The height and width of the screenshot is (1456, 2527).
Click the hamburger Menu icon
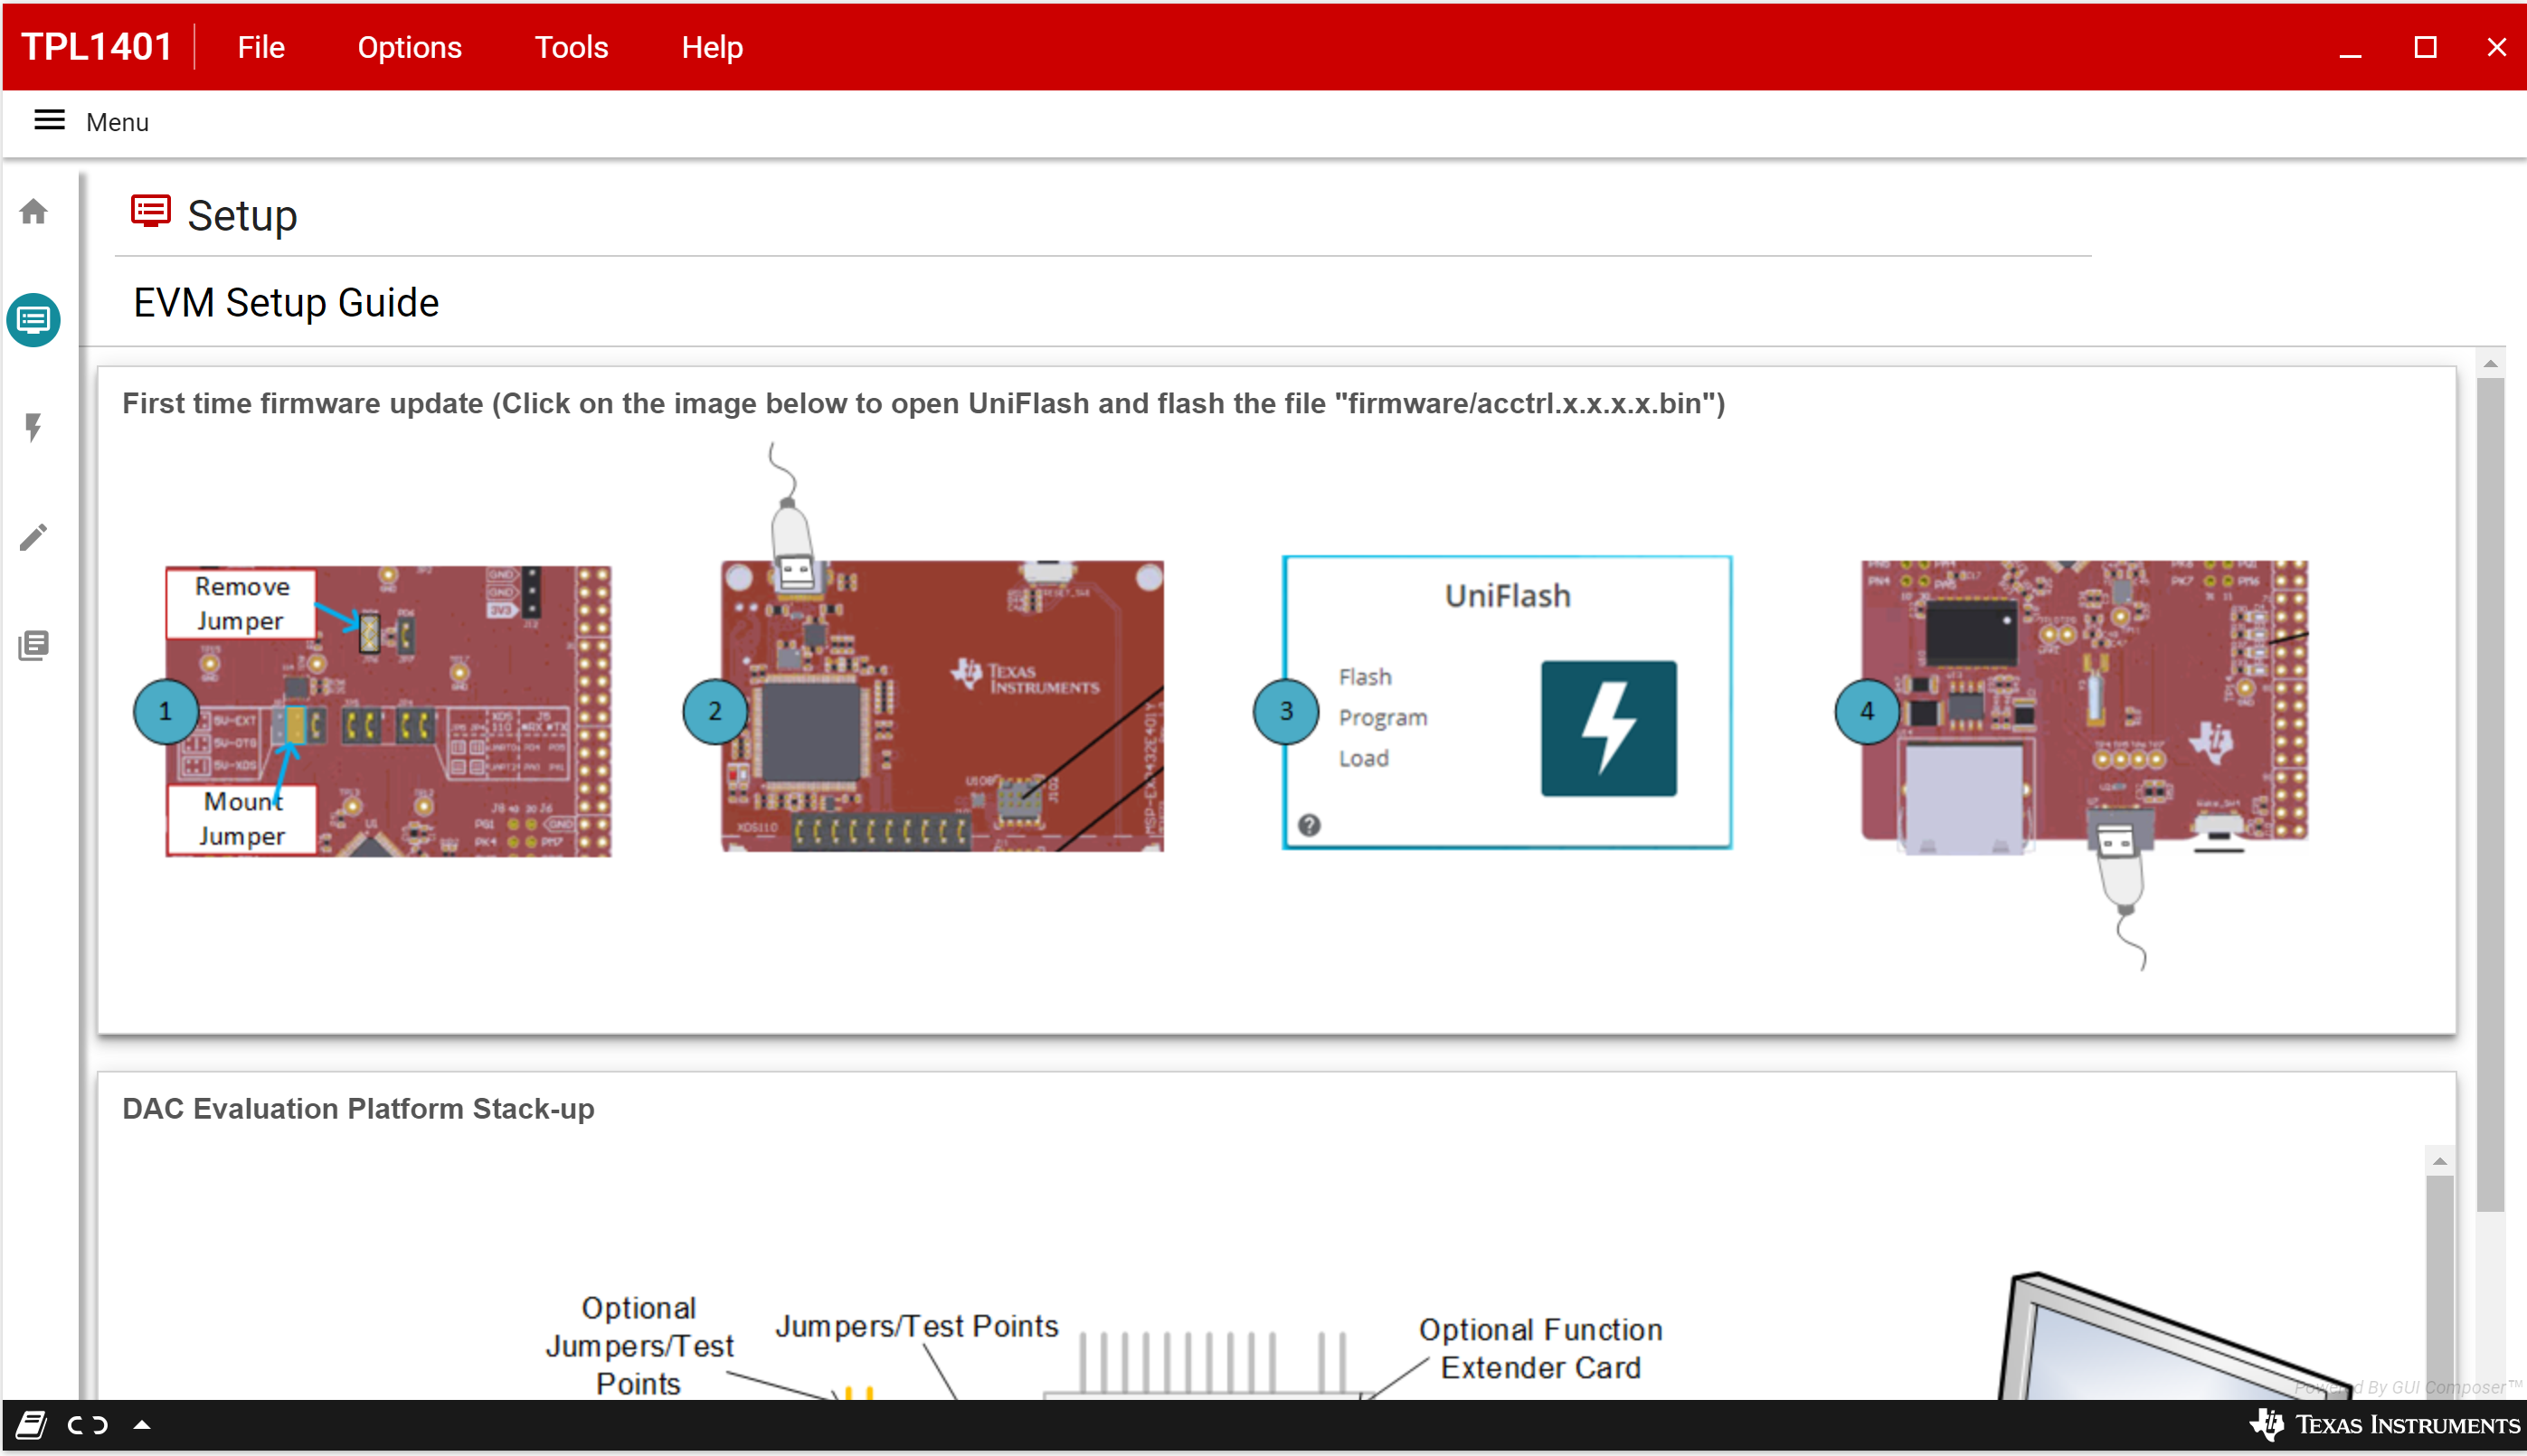click(x=49, y=121)
